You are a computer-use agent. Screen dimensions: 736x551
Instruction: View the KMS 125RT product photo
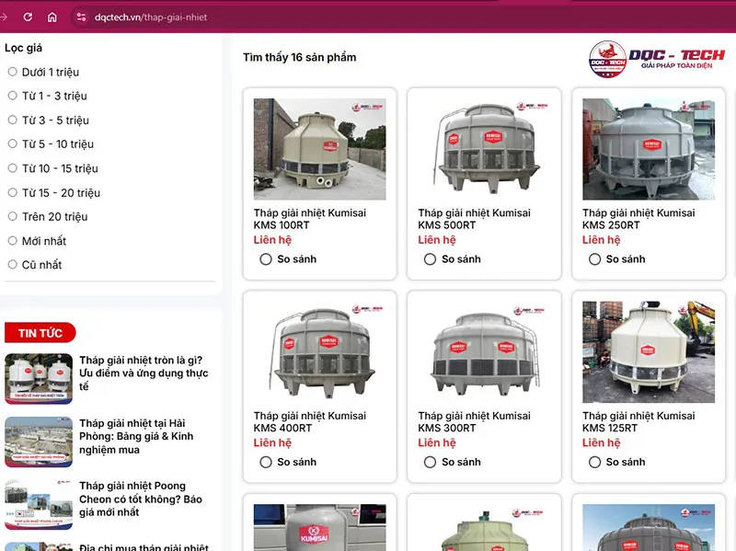[x=649, y=352]
